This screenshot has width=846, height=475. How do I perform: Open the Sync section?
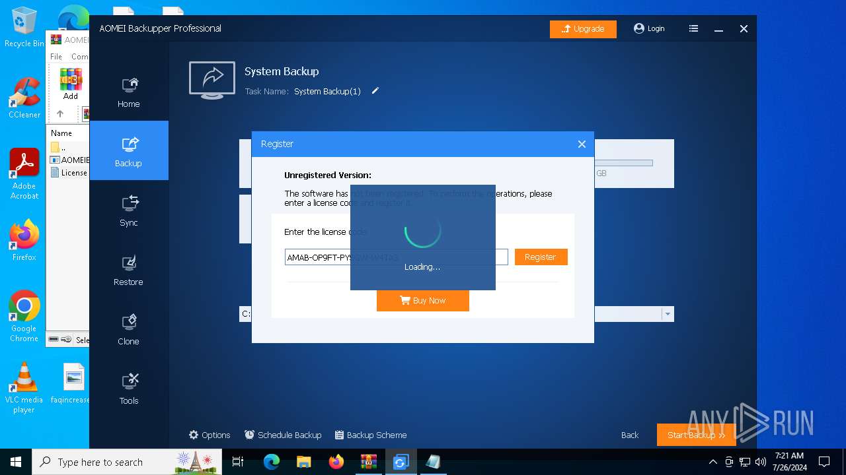128,210
